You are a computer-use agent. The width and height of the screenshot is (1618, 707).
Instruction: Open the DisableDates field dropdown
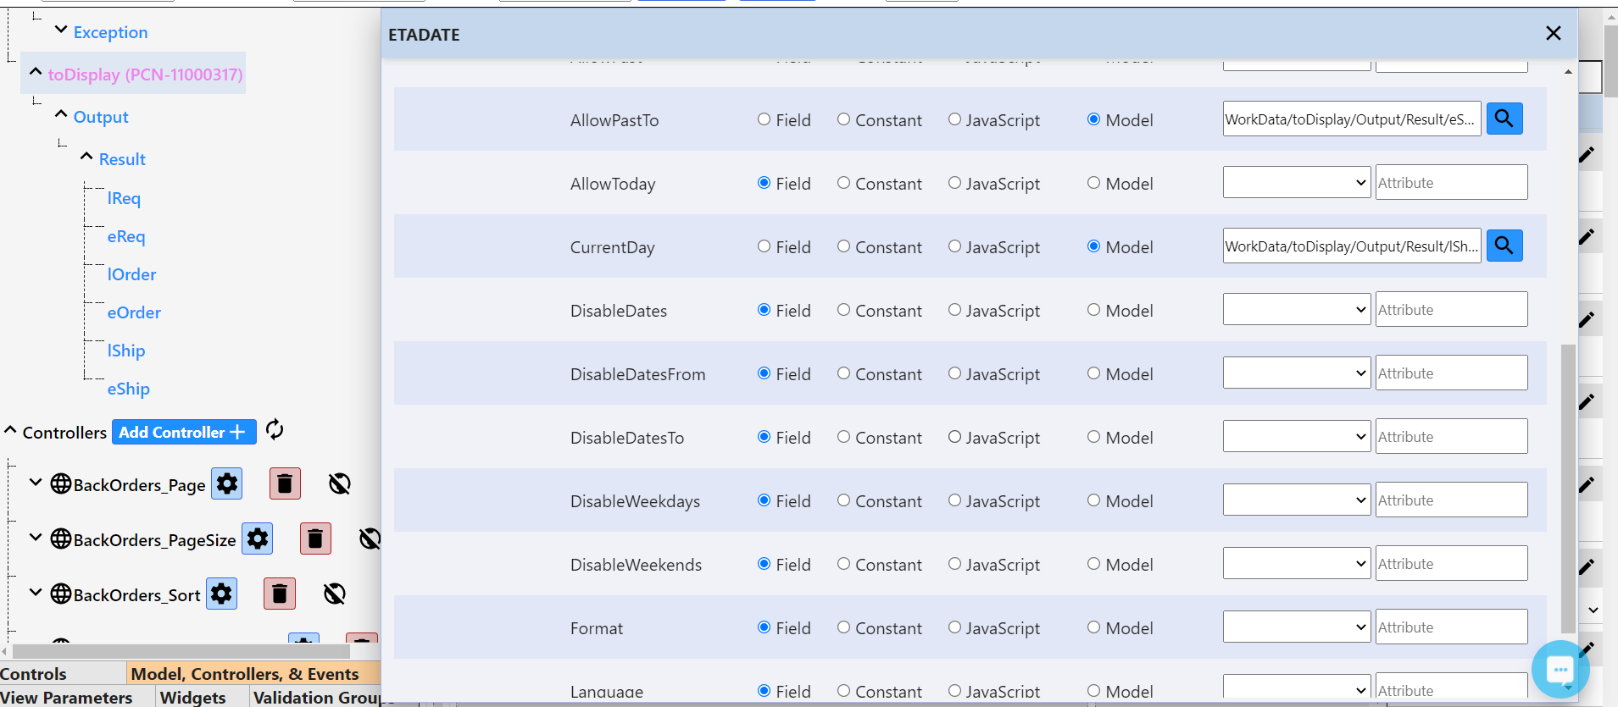click(x=1297, y=309)
